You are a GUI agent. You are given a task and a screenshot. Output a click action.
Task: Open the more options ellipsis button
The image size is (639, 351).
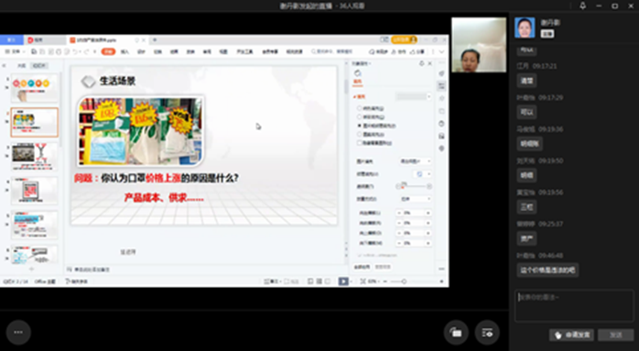click(18, 333)
